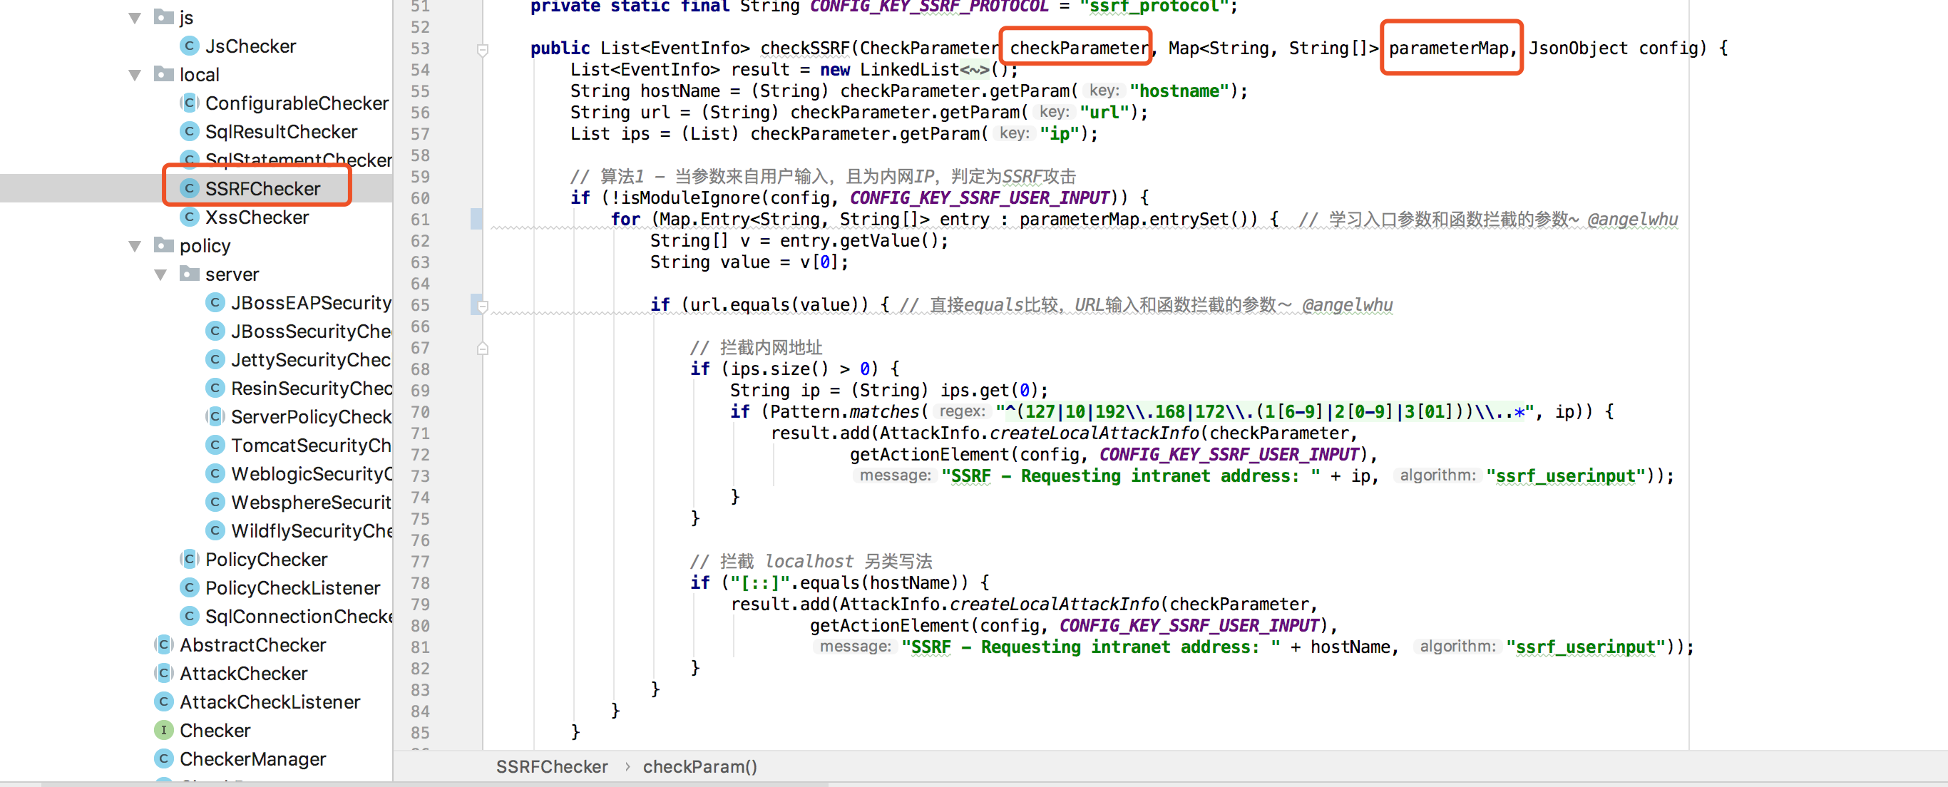The width and height of the screenshot is (1948, 787).
Task: Fold checkSSRF method at line 53
Action: [x=483, y=49]
